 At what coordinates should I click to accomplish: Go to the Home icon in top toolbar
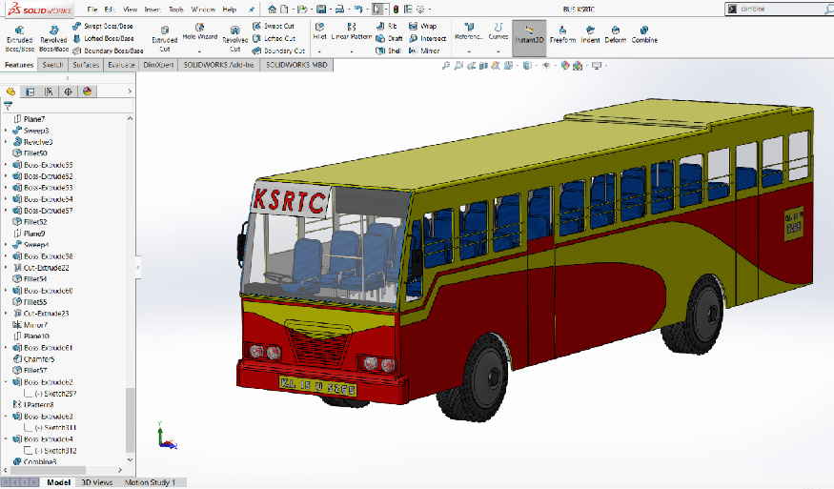[272, 9]
